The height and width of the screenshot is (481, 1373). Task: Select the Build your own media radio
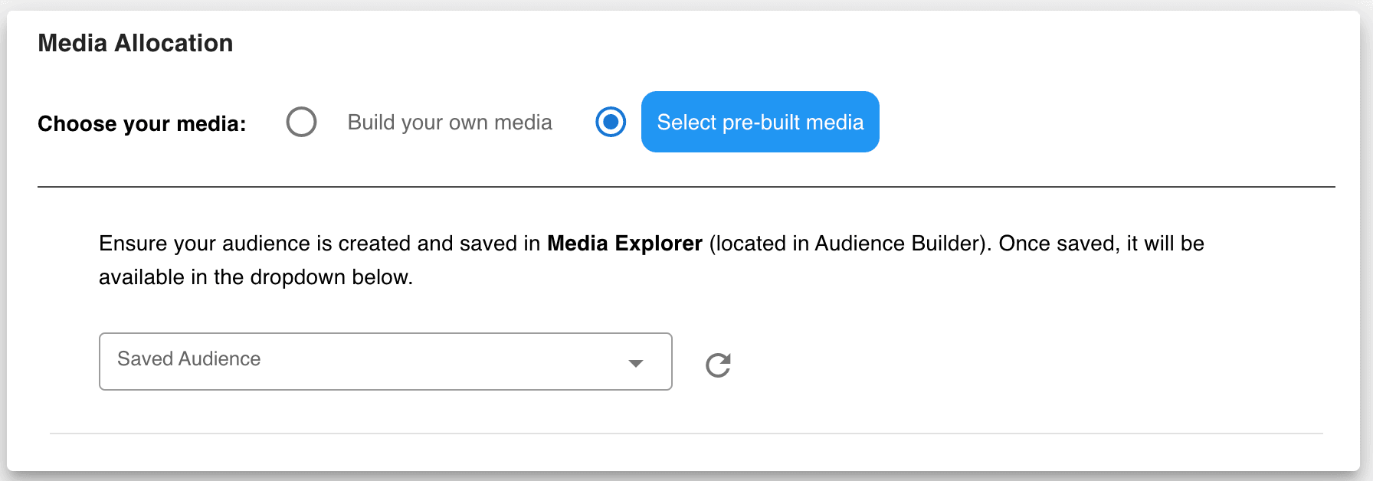click(x=301, y=122)
